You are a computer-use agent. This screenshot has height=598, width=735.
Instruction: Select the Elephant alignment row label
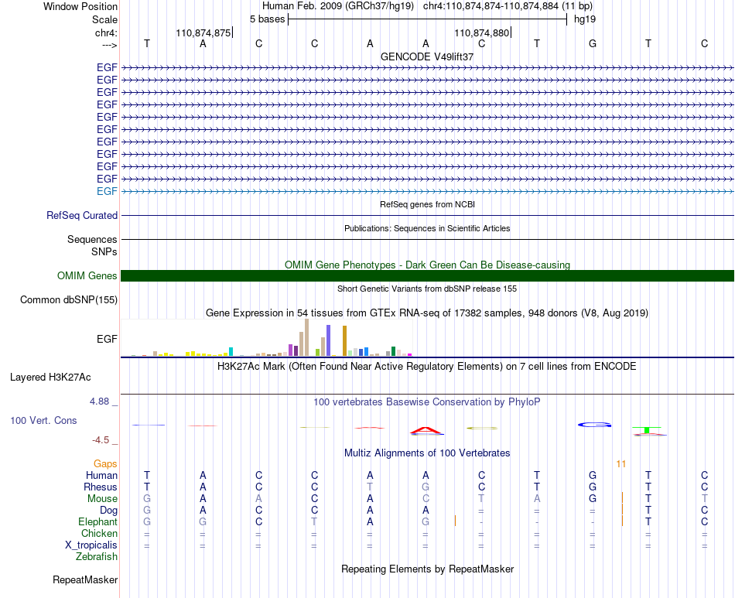[x=98, y=522]
